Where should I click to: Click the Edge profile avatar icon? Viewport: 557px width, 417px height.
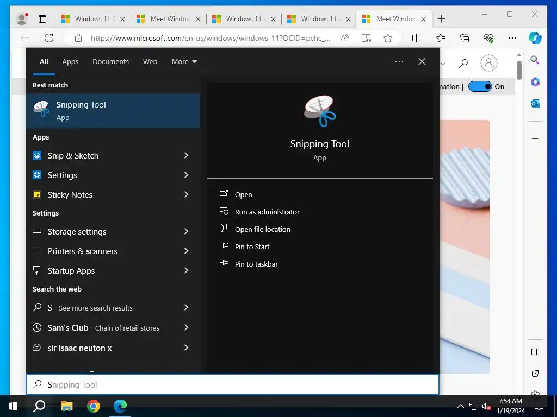(x=22, y=19)
